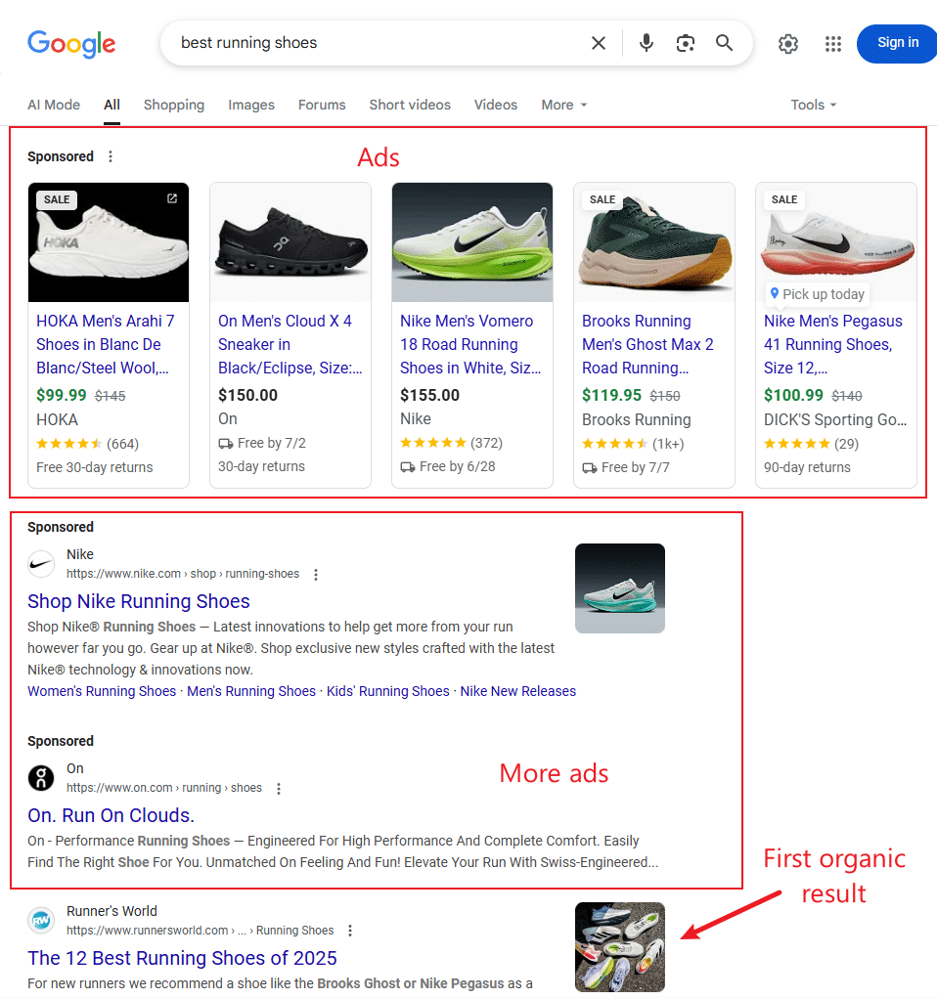This screenshot has width=937, height=999.
Task: Activate voice search with the microphone icon
Action: point(646,43)
